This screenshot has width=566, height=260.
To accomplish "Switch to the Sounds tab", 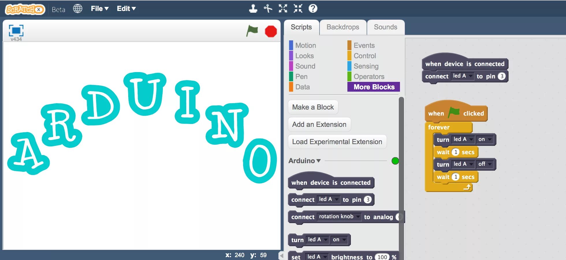I will (x=386, y=27).
